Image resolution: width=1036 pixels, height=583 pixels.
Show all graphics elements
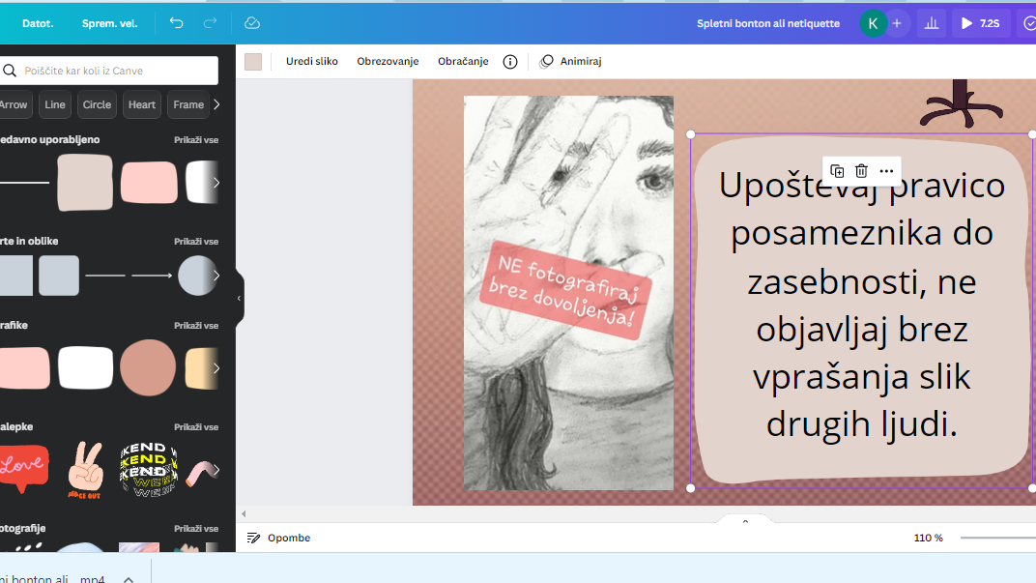point(196,326)
